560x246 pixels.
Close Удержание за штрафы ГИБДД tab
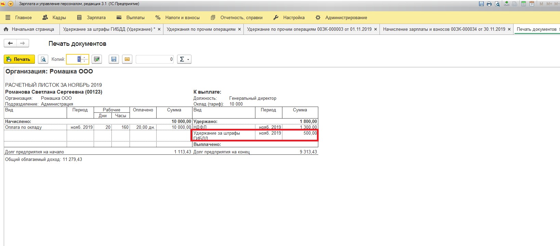(159, 29)
